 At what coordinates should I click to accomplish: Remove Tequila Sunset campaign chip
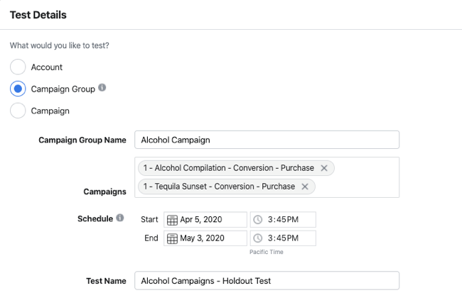[305, 187]
